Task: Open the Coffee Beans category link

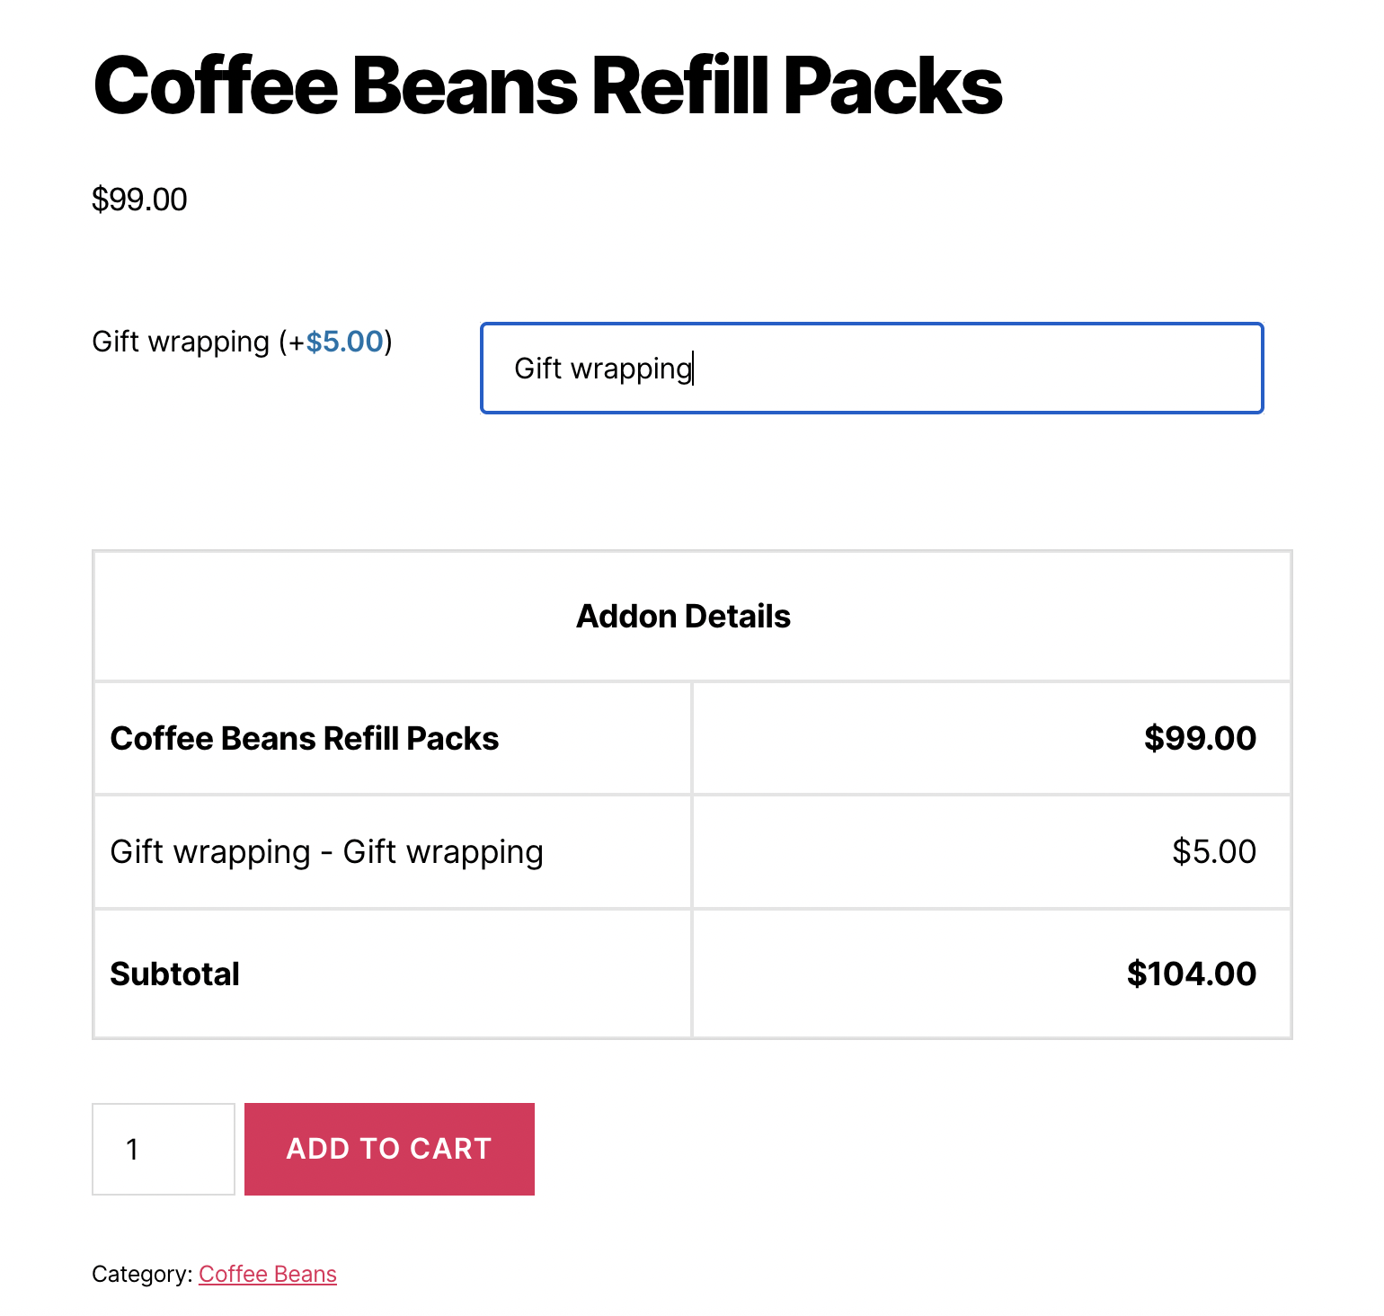Action: (268, 1274)
